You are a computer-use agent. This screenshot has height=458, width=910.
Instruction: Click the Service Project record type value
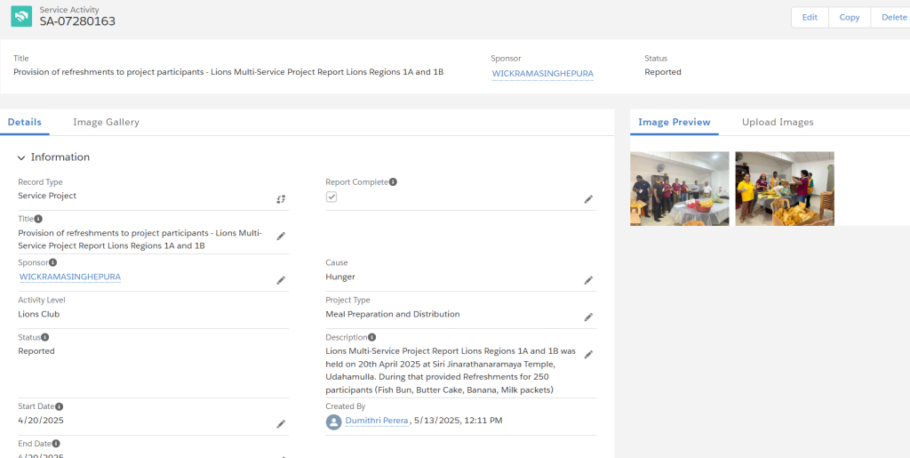(47, 196)
